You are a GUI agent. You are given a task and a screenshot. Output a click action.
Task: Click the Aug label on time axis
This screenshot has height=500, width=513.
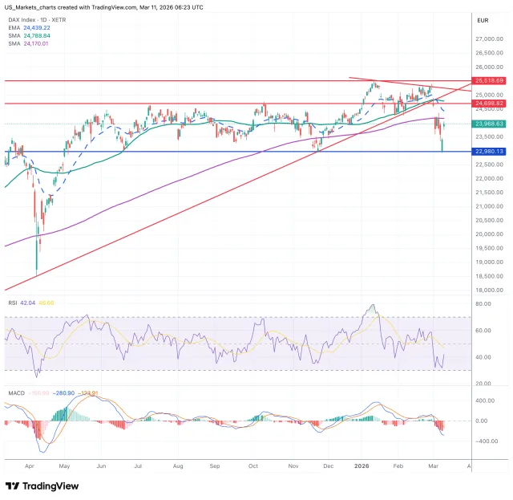(x=178, y=466)
